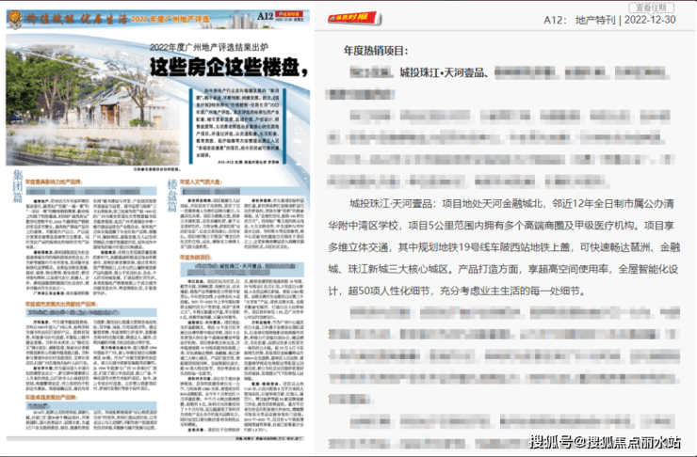Click the '年度人文气质大盘:' heading
Screen dimensions: 697x457
click(x=201, y=181)
